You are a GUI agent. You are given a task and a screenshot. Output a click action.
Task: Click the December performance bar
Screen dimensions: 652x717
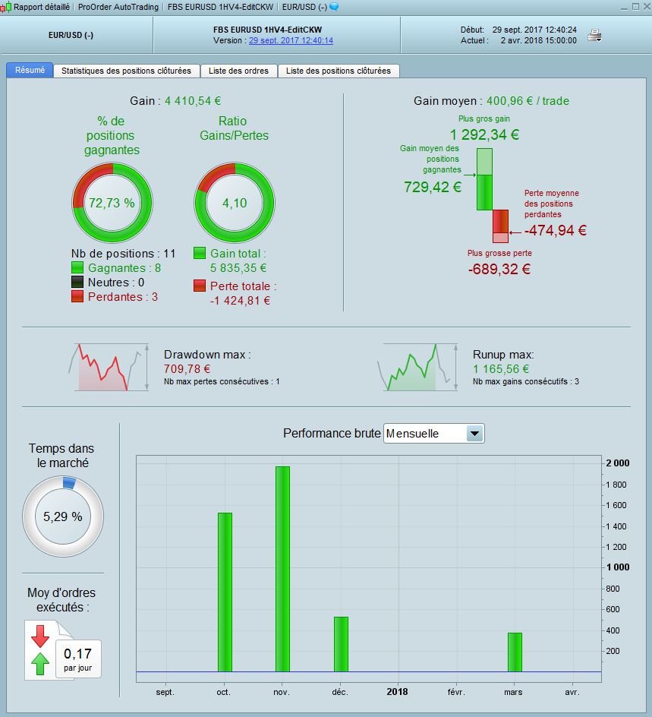pyautogui.click(x=341, y=644)
